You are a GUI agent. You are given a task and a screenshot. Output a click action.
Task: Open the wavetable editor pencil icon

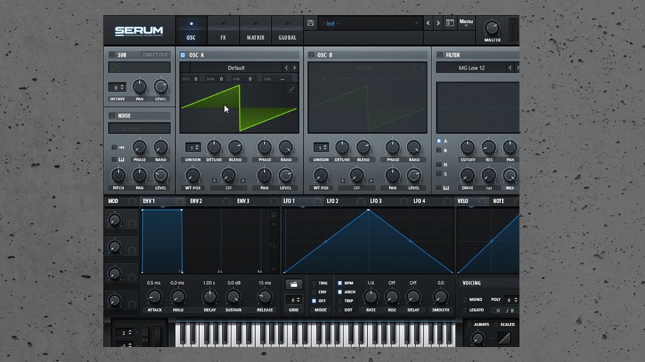(x=292, y=89)
